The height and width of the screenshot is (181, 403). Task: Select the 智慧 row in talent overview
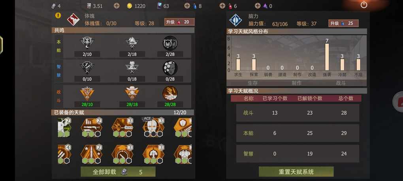pos(298,153)
